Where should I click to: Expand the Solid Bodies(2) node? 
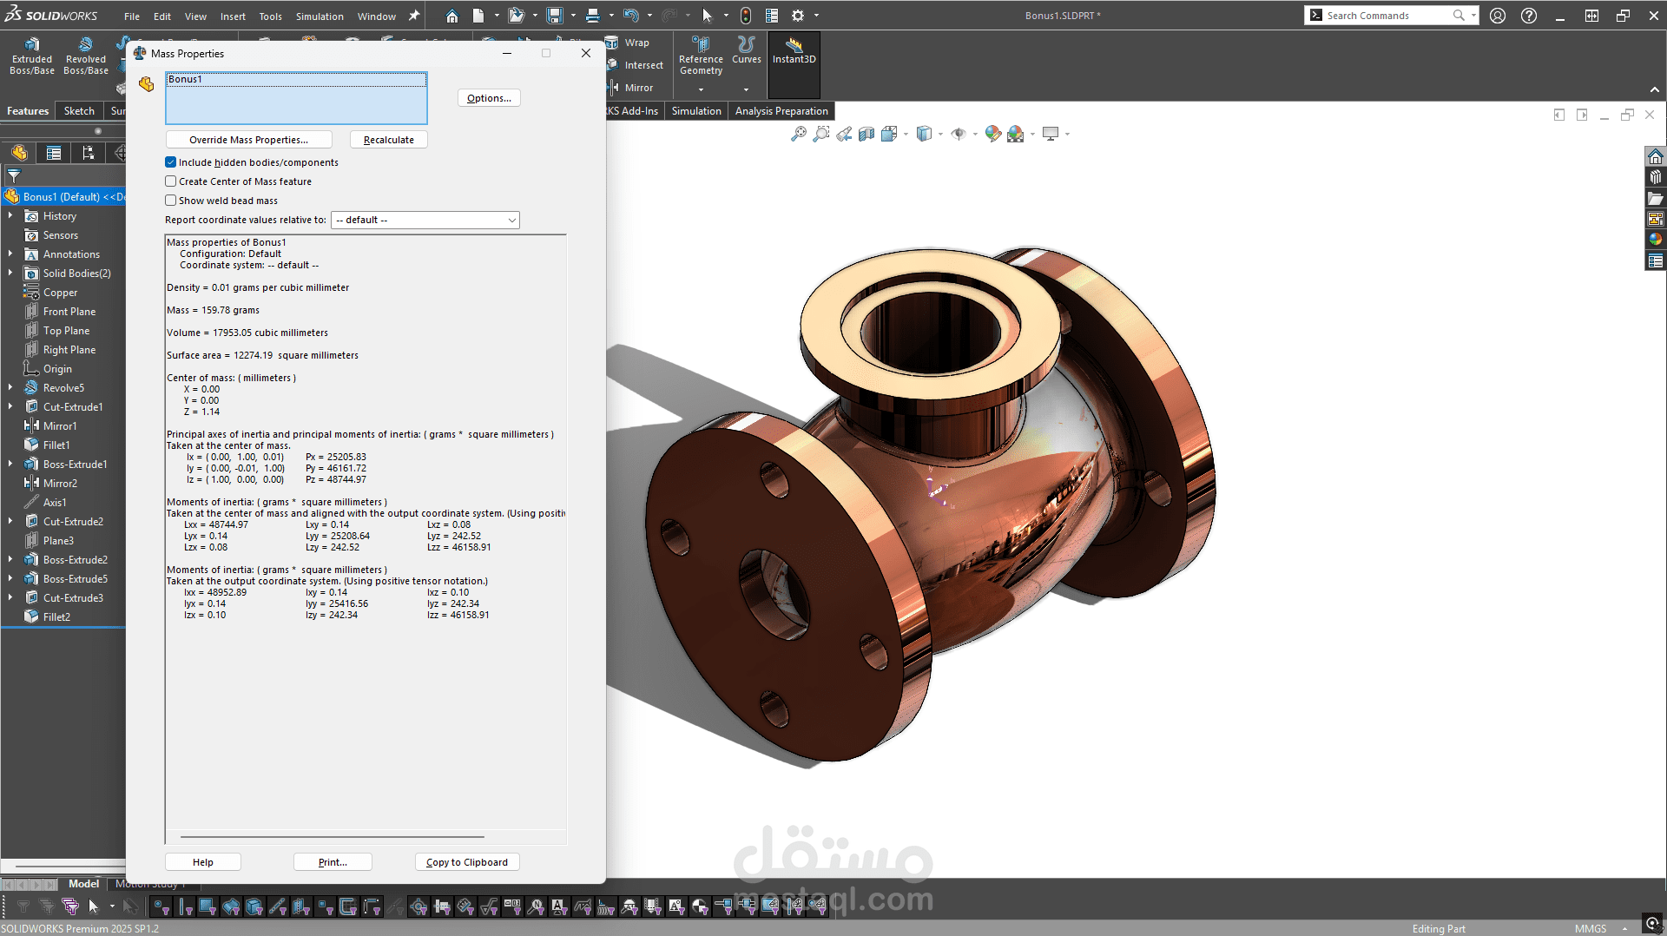click(x=10, y=274)
